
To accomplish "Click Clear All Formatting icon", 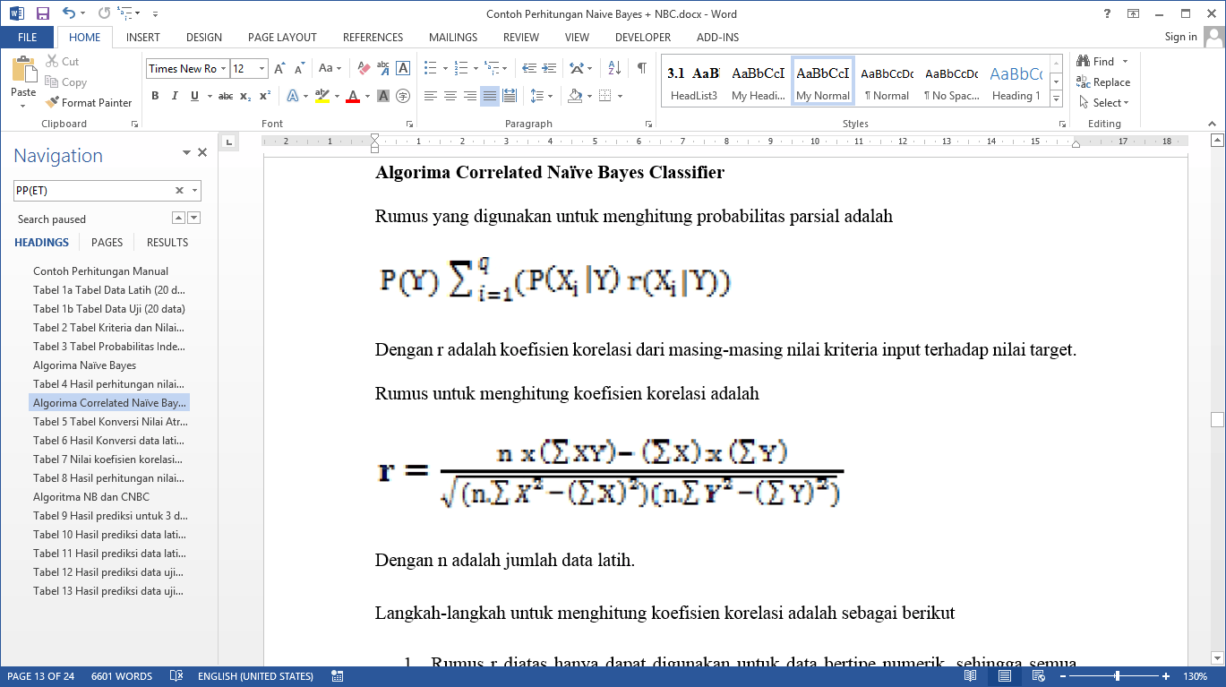I will tap(364, 68).
